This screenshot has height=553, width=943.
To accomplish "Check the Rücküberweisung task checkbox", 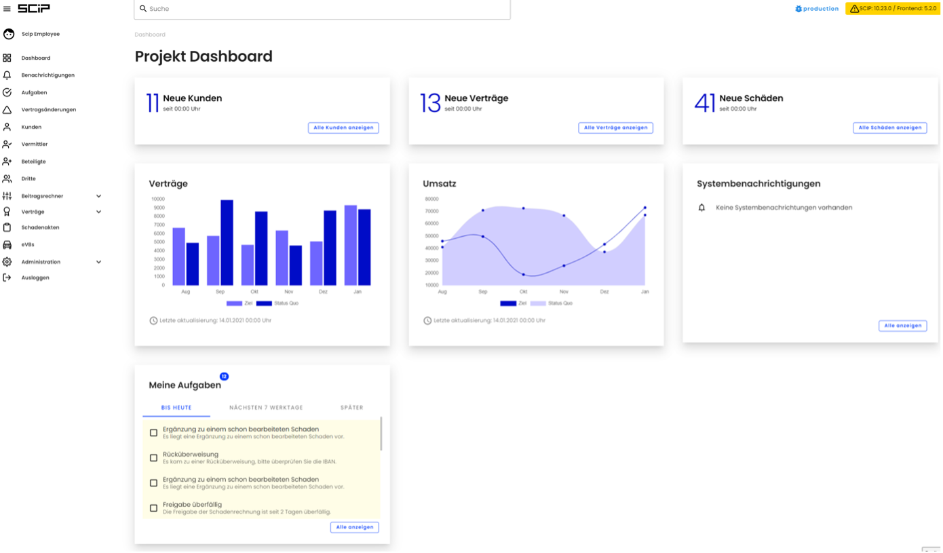I will click(153, 458).
